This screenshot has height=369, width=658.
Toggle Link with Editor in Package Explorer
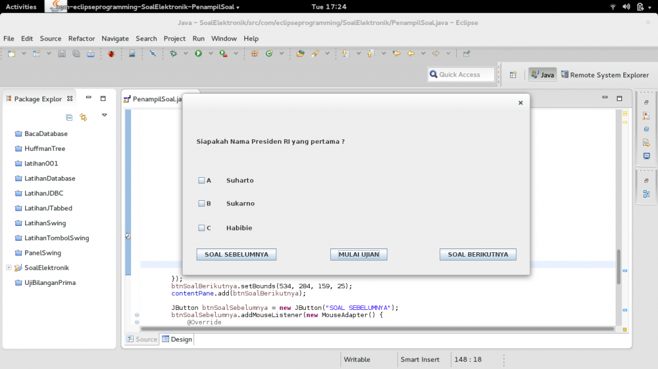pyautogui.click(x=84, y=117)
